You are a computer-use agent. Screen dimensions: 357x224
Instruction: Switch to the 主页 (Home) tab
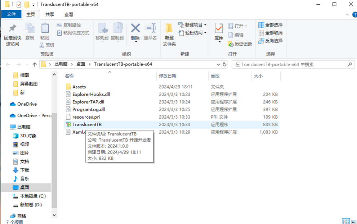pyautogui.click(x=31, y=14)
